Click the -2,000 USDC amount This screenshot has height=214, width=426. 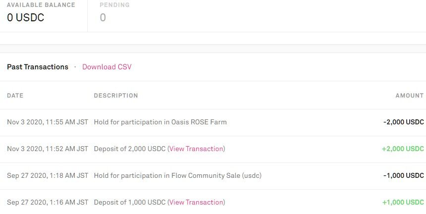404,122
